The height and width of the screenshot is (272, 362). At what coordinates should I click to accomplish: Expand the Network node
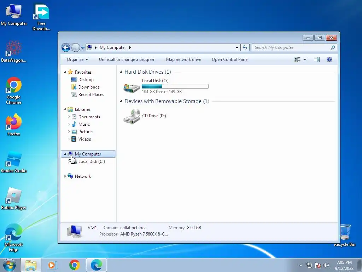(65, 176)
